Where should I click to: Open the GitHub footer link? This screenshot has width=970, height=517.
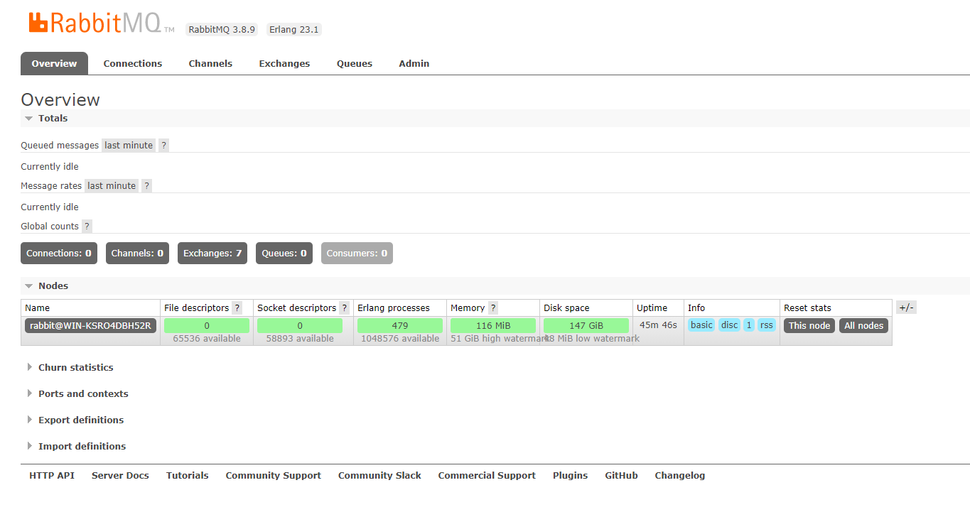pos(621,475)
